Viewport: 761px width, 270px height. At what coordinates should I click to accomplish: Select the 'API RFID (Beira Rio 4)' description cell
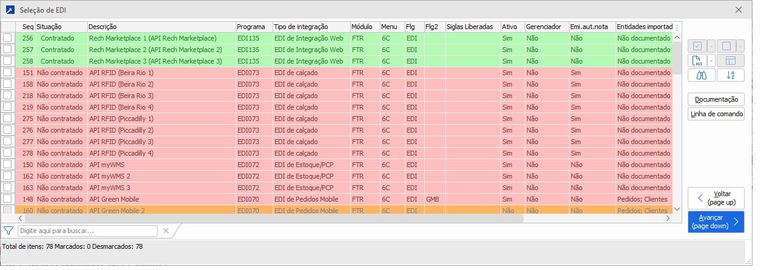(162, 107)
